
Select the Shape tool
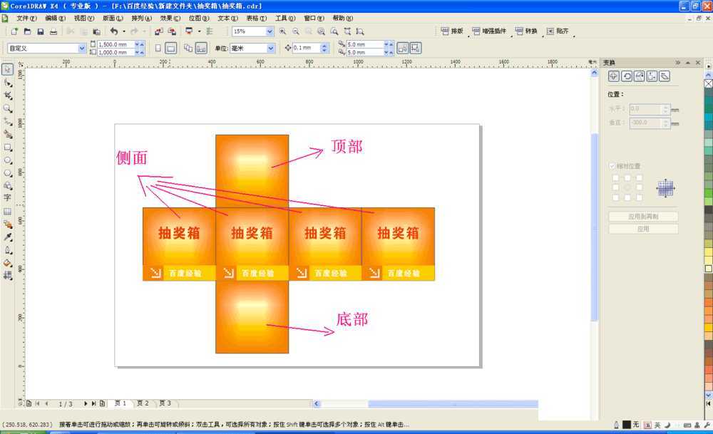click(x=8, y=85)
